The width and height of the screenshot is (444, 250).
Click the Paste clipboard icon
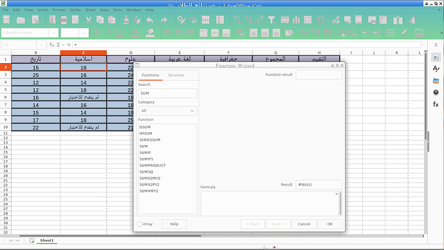pyautogui.click(x=112, y=20)
